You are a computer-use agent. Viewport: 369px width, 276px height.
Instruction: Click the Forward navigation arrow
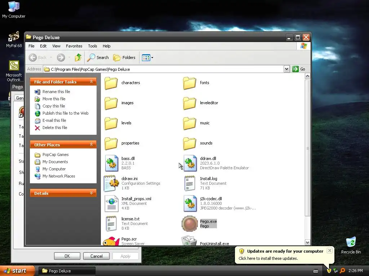[x=61, y=57]
